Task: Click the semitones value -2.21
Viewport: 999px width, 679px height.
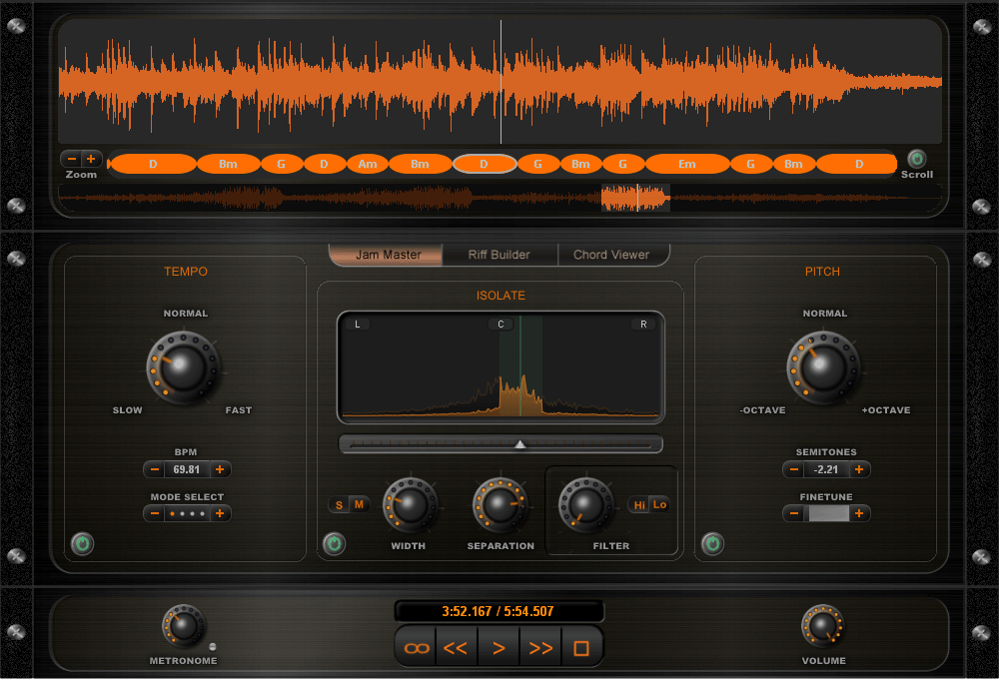Action: 826,469
